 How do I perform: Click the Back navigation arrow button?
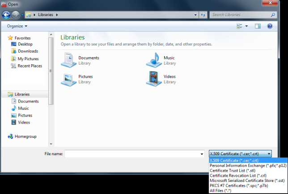(6, 15)
